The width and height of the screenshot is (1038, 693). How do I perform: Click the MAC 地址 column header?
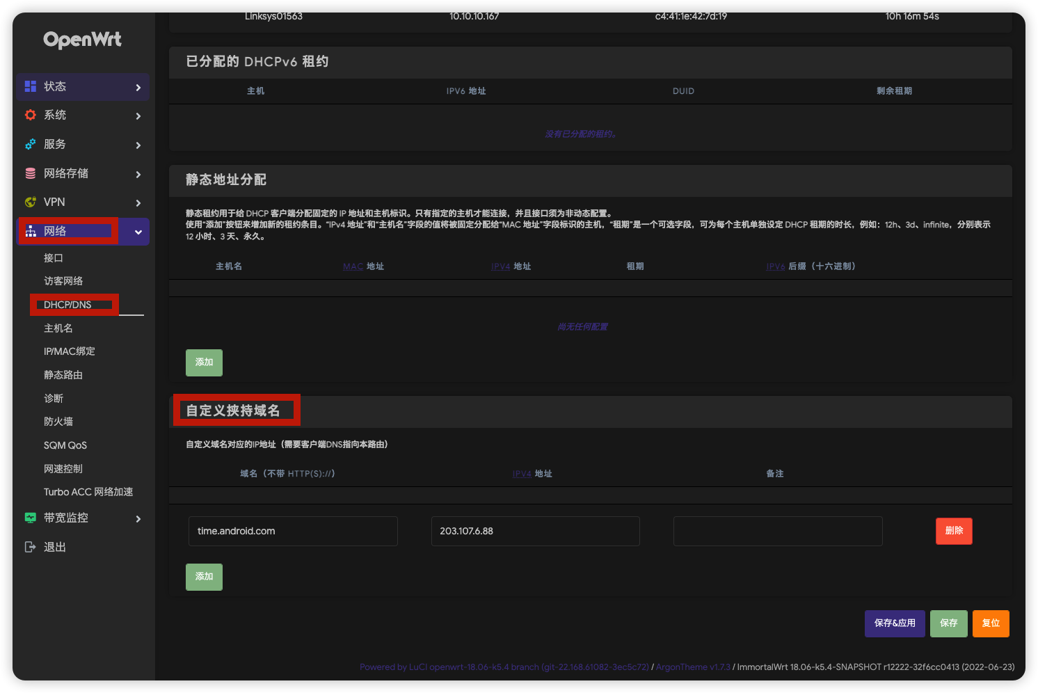(x=363, y=266)
